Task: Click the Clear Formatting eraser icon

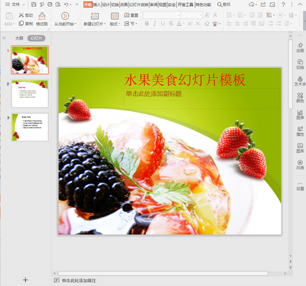Action: tap(207, 24)
